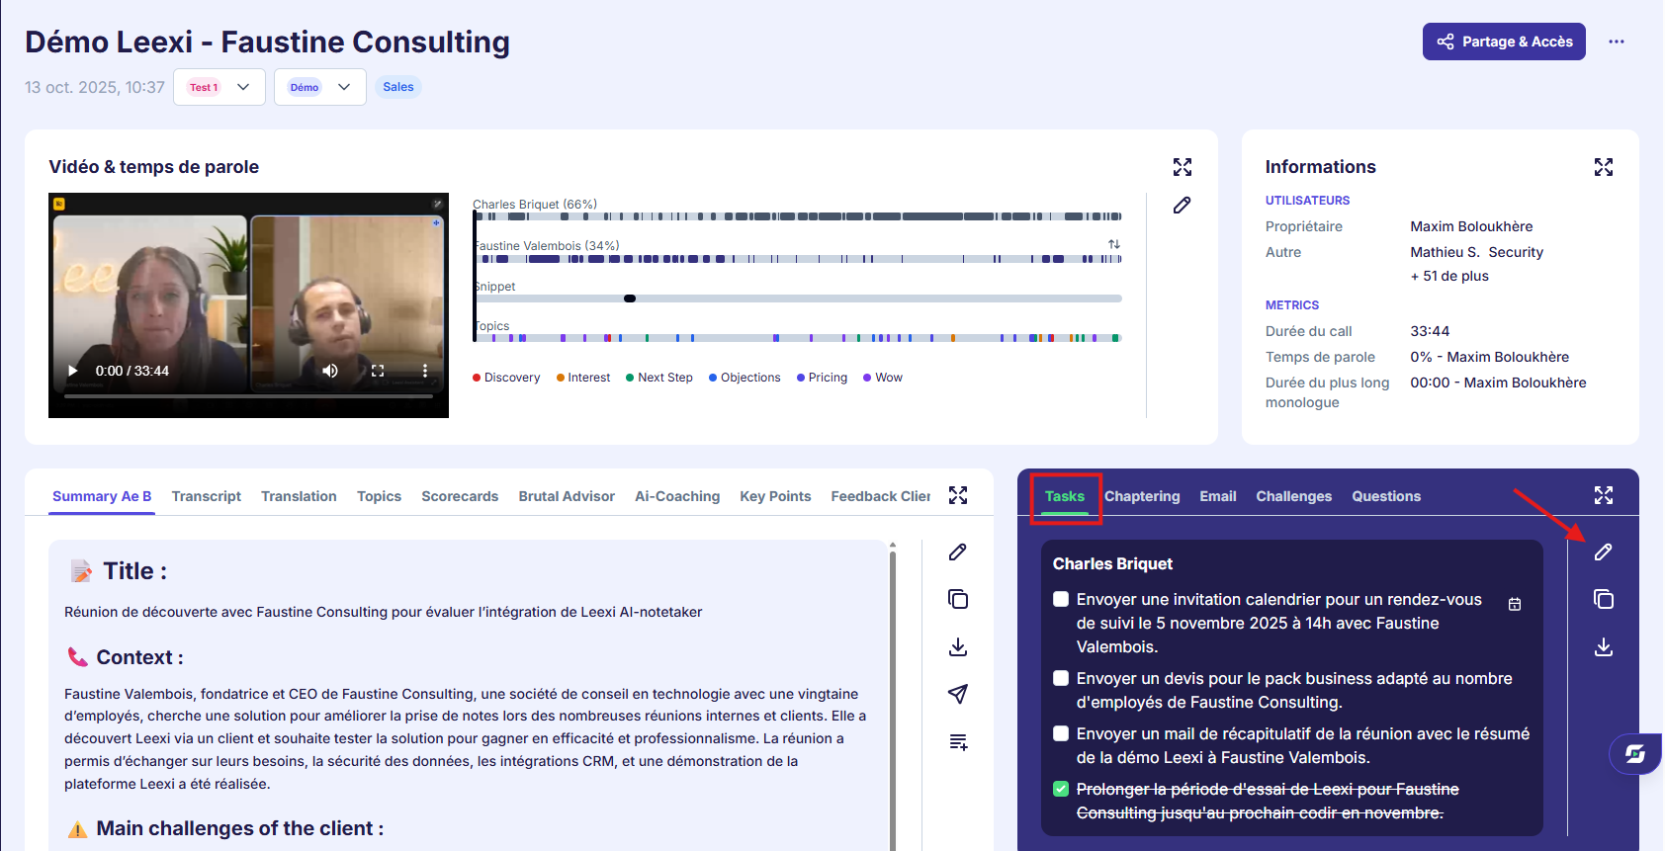The width and height of the screenshot is (1665, 851).
Task: Click the Partage & Accès button
Action: tap(1504, 42)
